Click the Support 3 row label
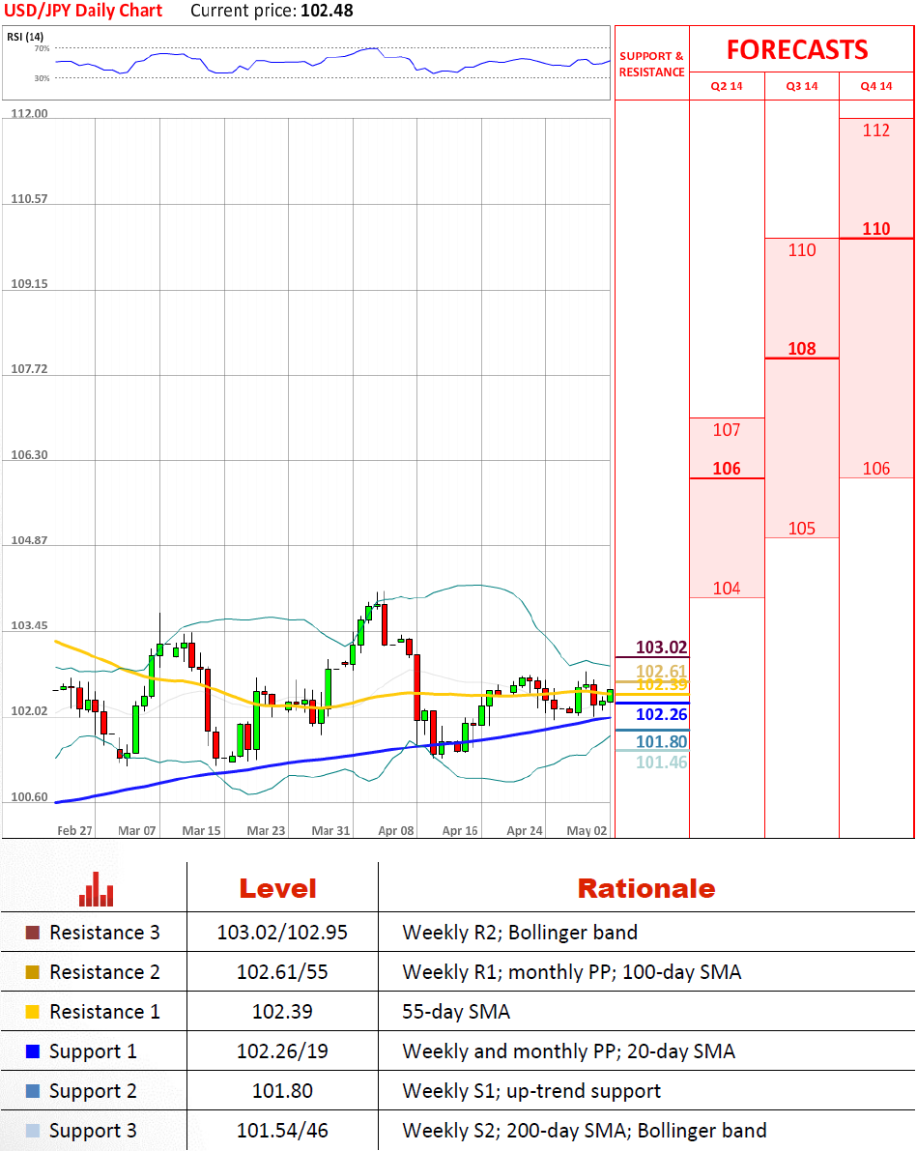This screenshot has height=1151, width=917. coord(93,1131)
